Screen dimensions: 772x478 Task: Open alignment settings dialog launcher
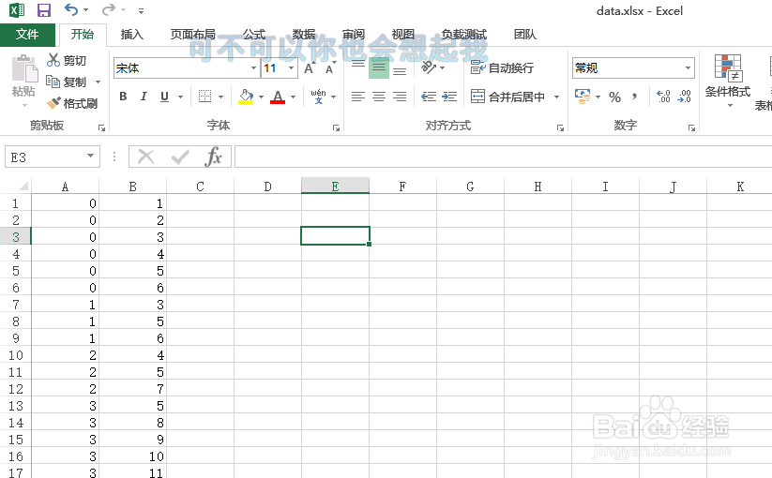pyautogui.click(x=560, y=127)
